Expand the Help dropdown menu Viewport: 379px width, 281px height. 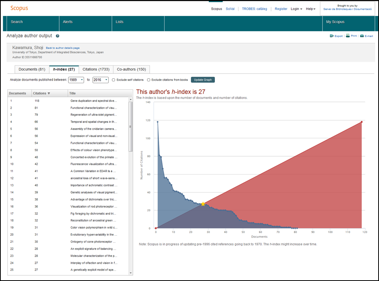[x=311, y=9]
